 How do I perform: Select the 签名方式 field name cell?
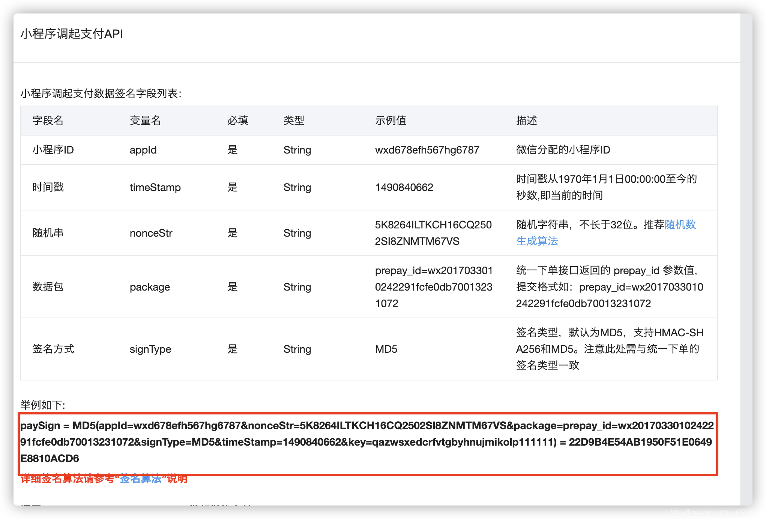[x=53, y=349]
